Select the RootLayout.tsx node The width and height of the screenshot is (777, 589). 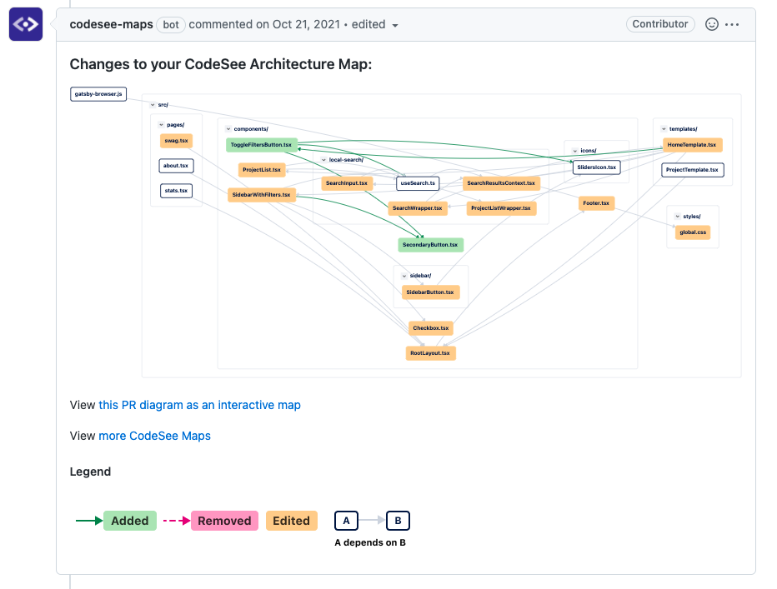(x=430, y=353)
